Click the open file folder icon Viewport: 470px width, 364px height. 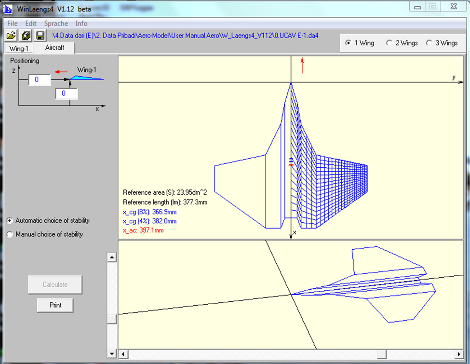pyautogui.click(x=11, y=36)
